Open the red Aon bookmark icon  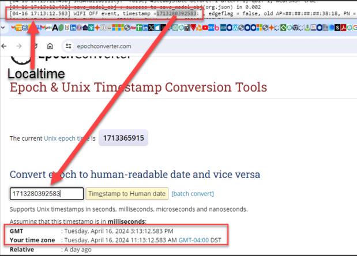pos(133,28)
